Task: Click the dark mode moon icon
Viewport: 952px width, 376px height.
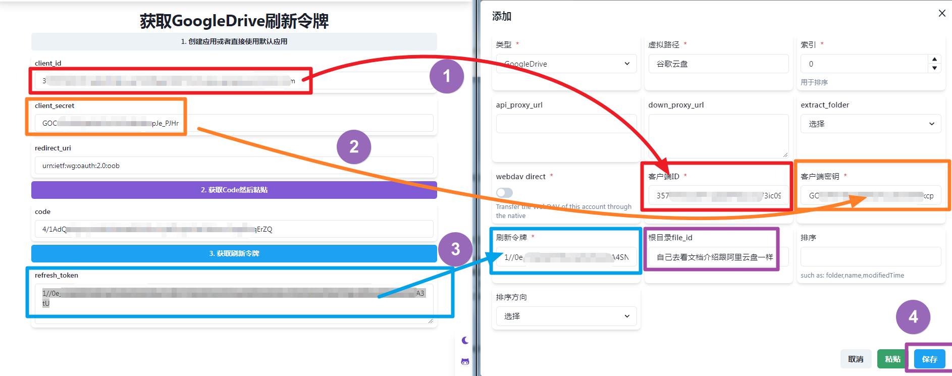Action: [465, 341]
